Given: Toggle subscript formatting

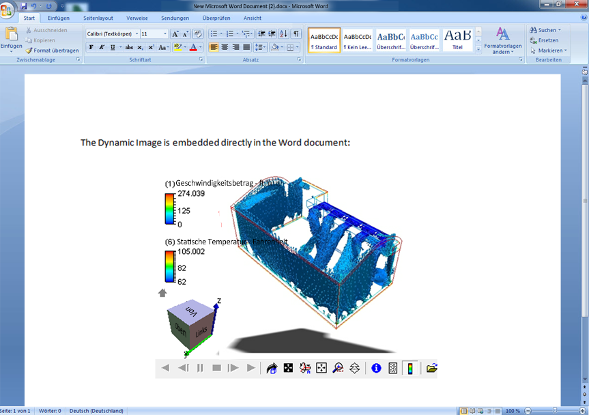Looking at the screenshot, I should coord(140,47).
